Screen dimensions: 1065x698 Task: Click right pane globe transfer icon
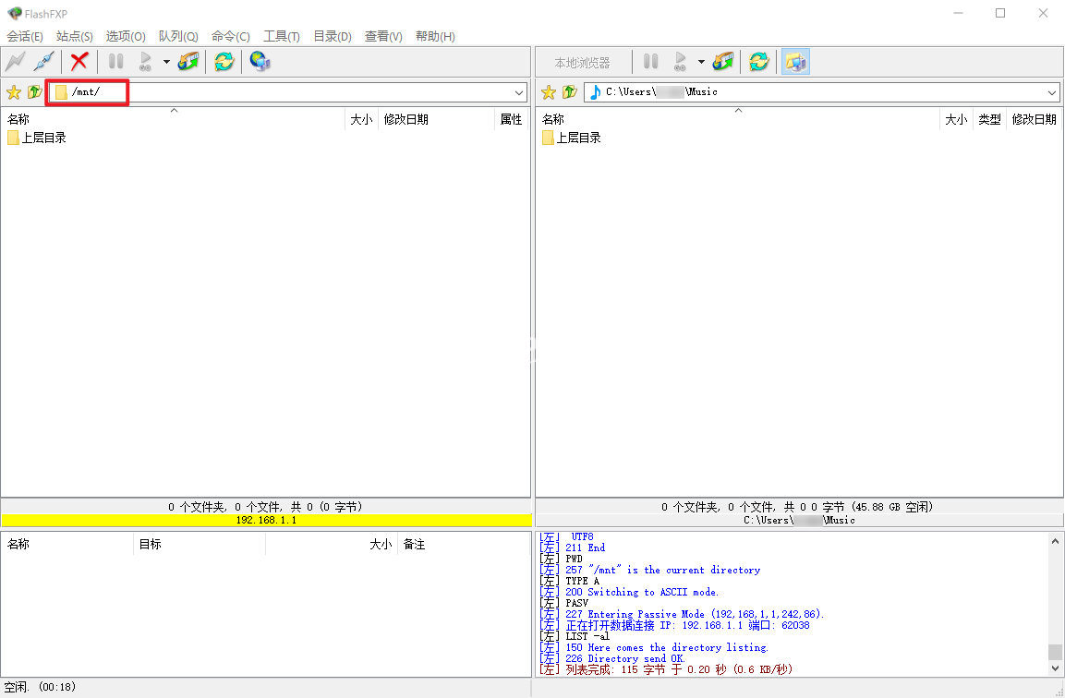coord(722,62)
